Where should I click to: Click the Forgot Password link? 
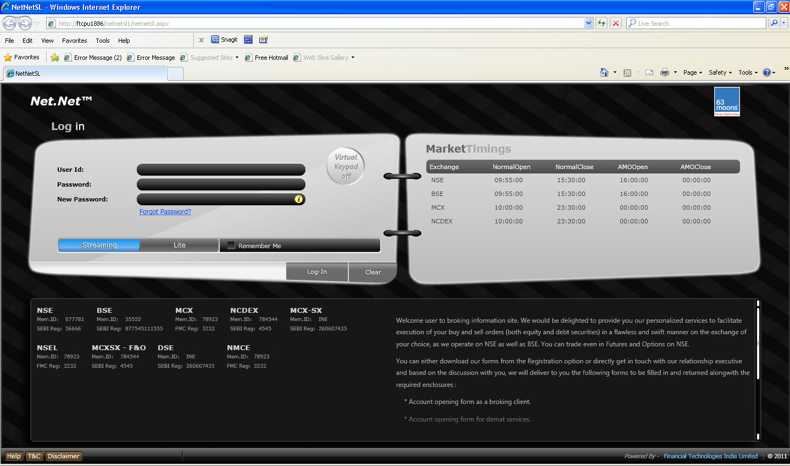point(165,211)
